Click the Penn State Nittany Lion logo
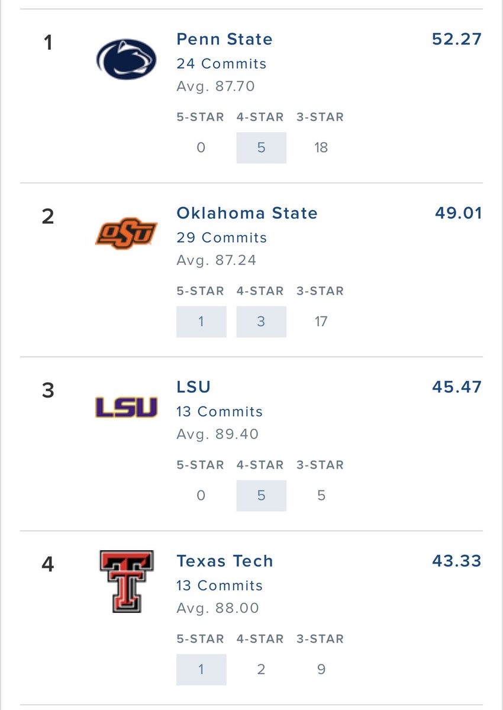Viewport: 503px width, 710px height. coord(126,59)
